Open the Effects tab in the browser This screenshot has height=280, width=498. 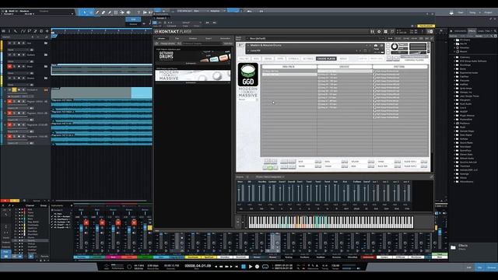[x=472, y=31]
